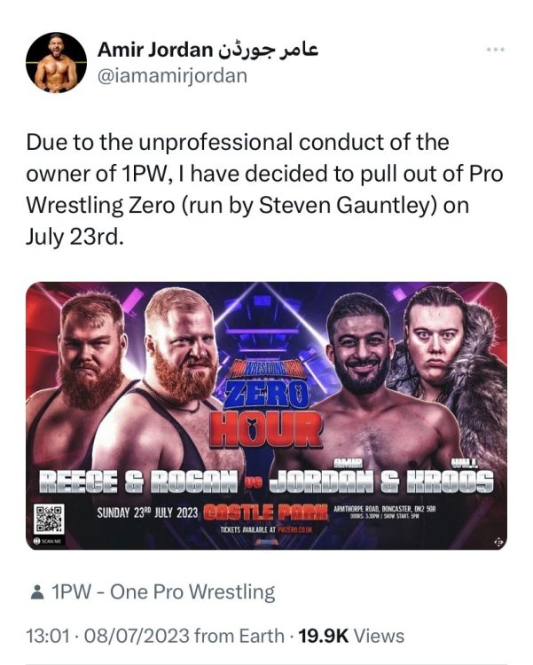Open the 13:01 tweet timestamp
Viewport: 533px width, 665px height.
pos(48,636)
